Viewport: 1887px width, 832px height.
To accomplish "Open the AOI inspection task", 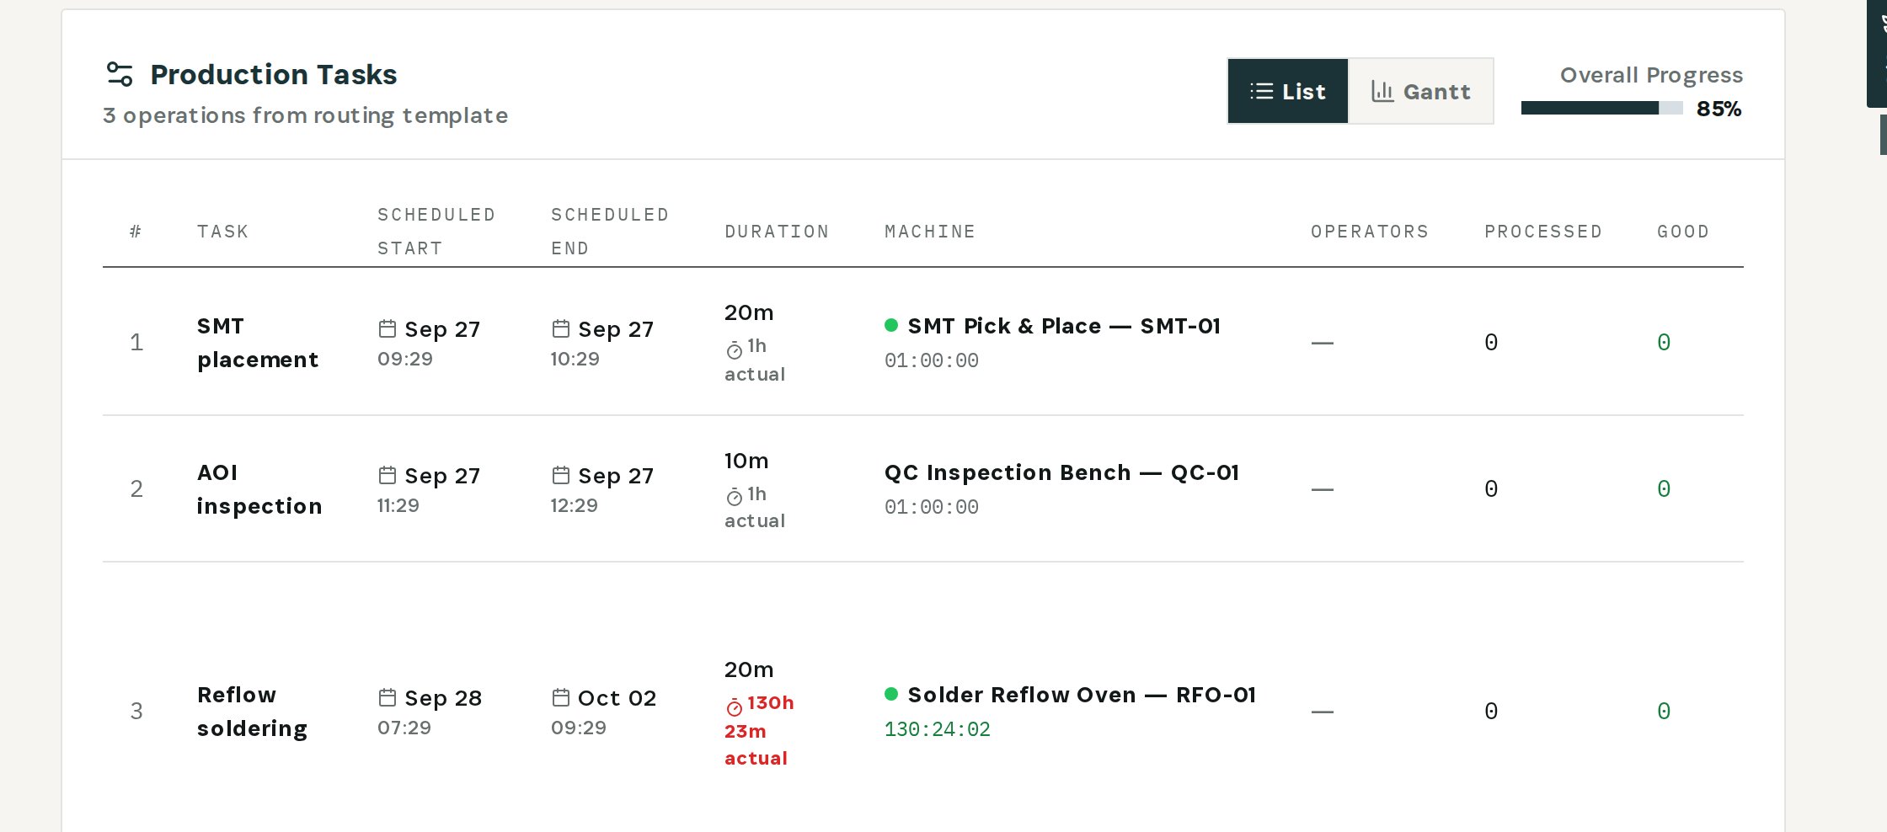I will tap(259, 489).
